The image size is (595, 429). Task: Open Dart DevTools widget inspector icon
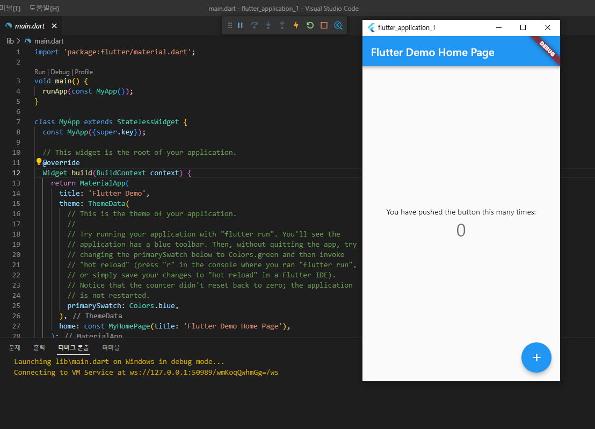[338, 25]
